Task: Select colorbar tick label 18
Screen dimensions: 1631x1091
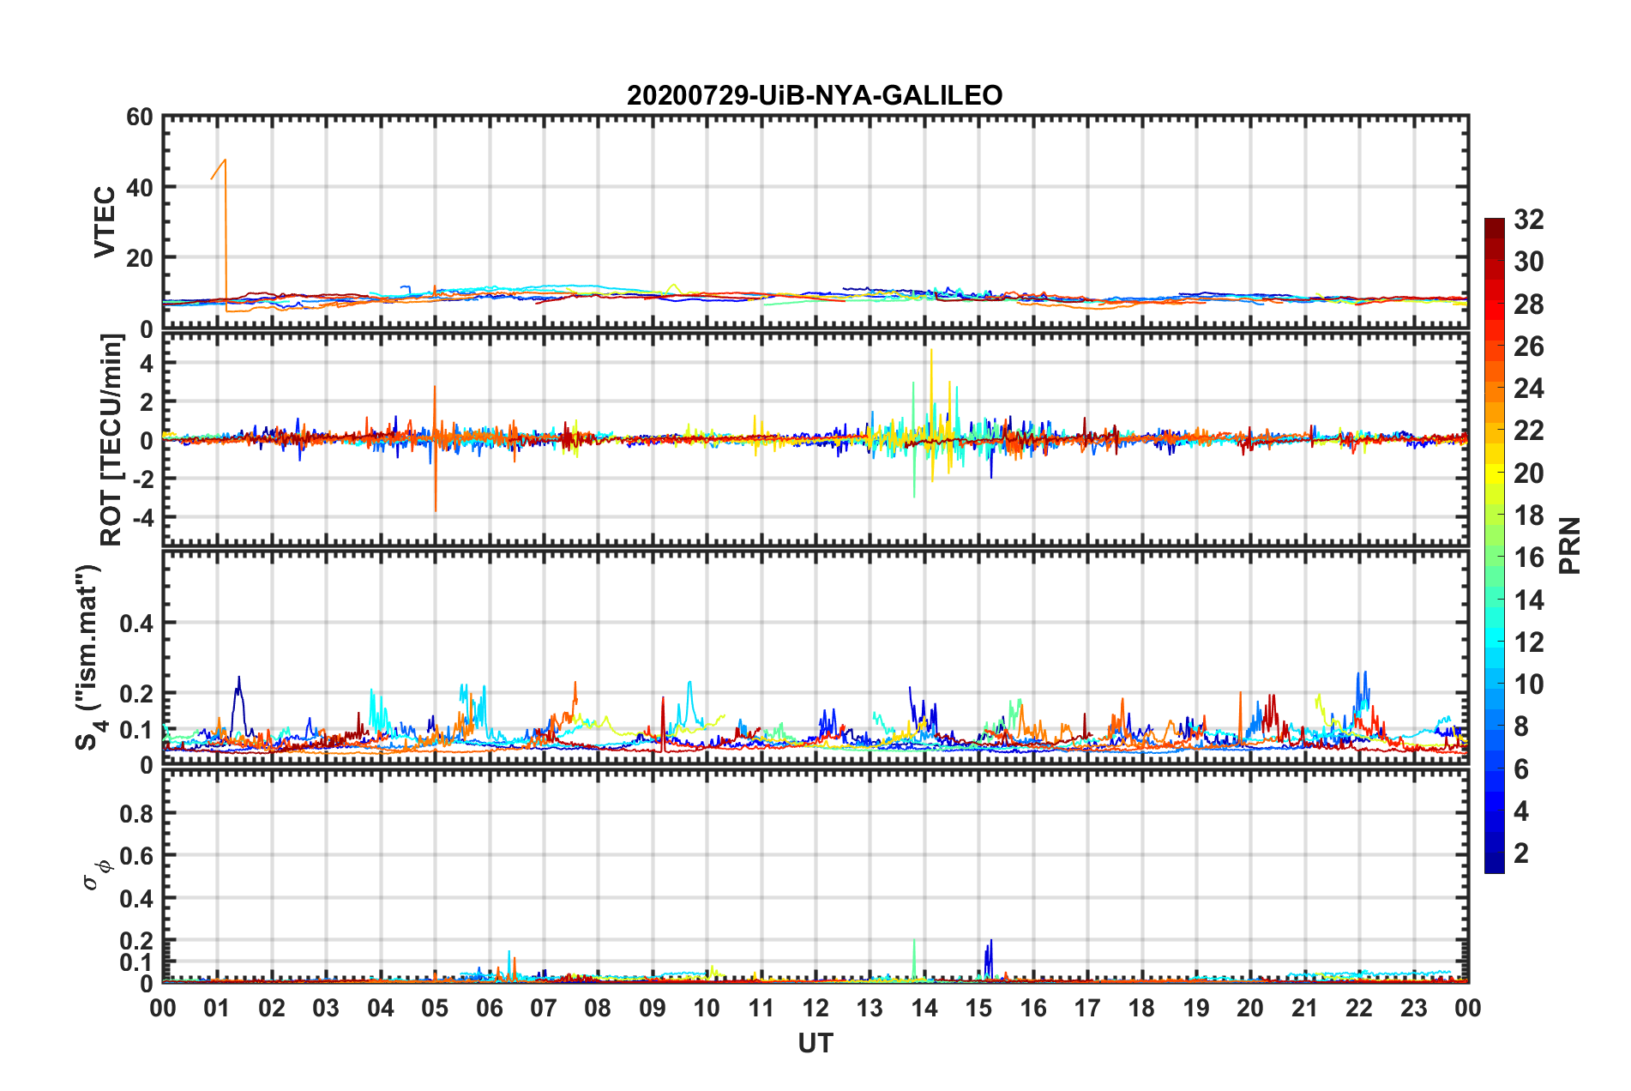Action: pos(1528,515)
